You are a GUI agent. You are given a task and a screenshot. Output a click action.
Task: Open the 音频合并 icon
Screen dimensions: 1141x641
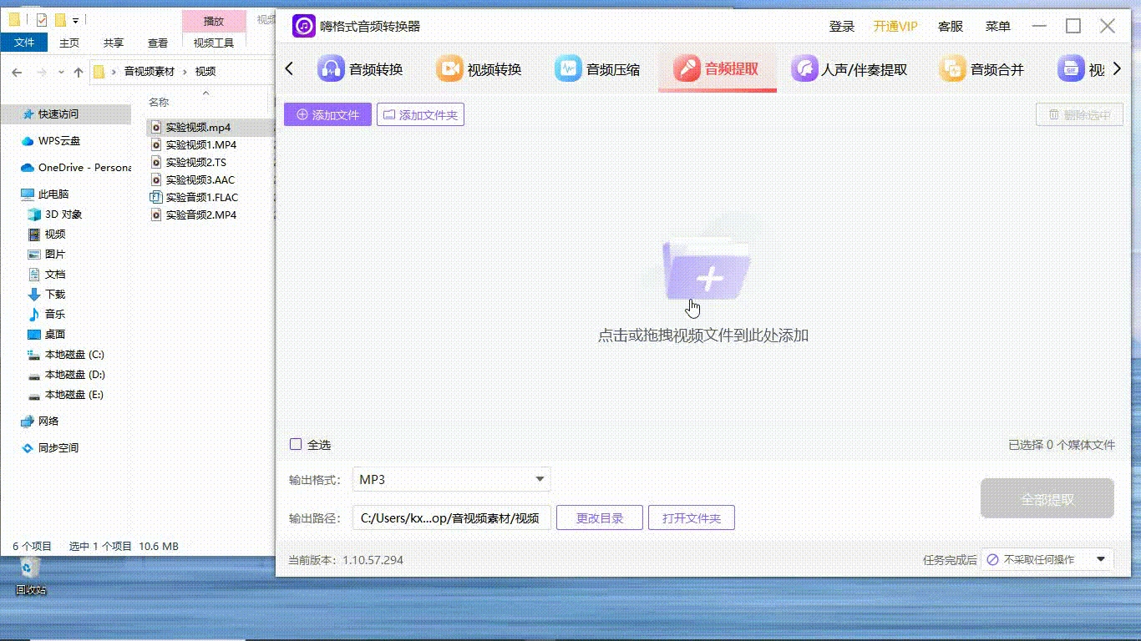[x=952, y=69]
